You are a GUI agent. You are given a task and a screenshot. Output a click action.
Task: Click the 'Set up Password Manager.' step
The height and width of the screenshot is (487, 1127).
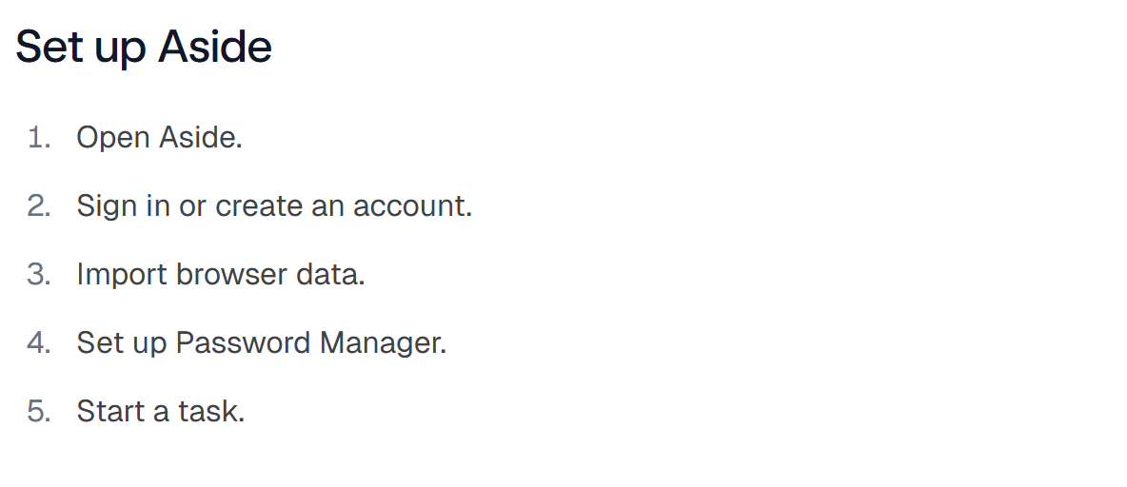(x=262, y=342)
